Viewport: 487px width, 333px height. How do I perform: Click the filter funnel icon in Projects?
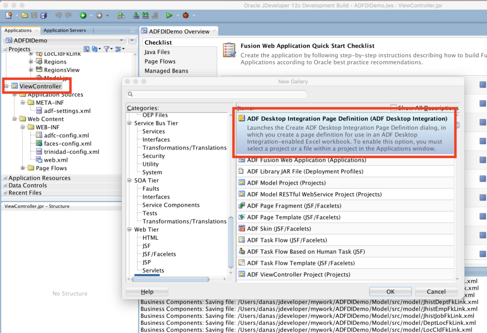click(107, 49)
